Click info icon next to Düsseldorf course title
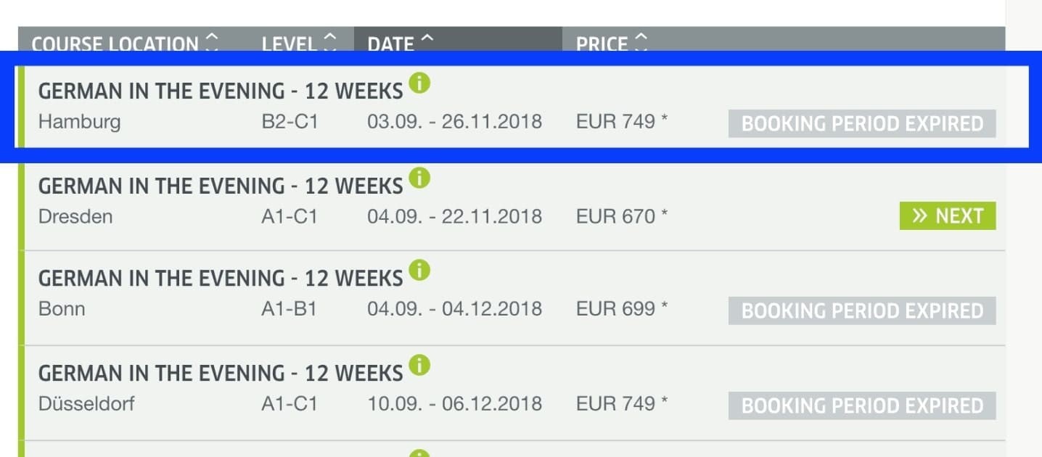 pos(419,365)
